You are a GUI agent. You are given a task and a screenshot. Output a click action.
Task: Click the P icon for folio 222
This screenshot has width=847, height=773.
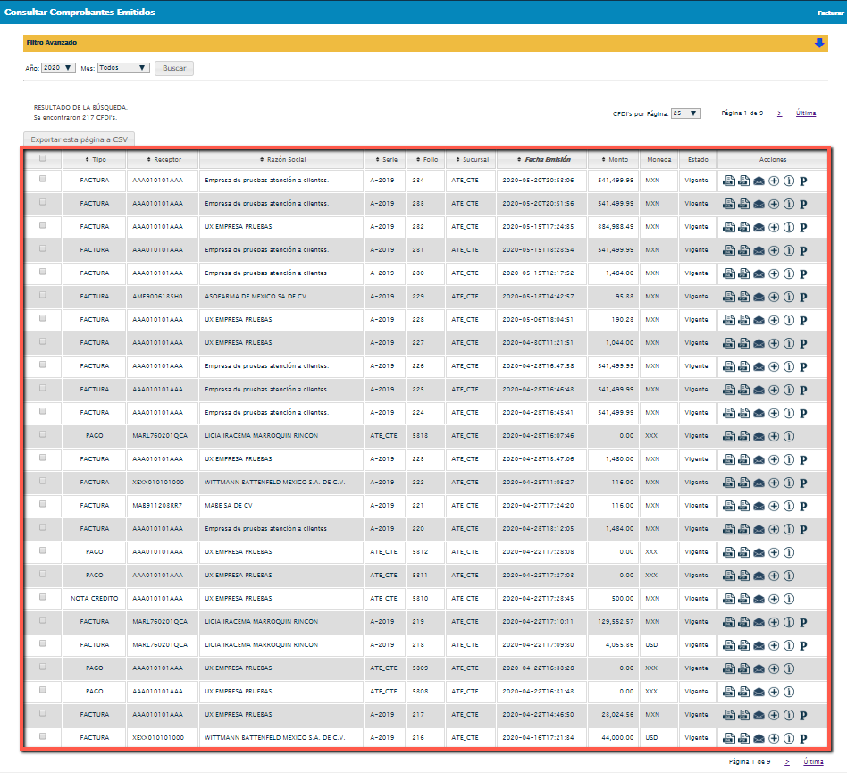pos(803,483)
